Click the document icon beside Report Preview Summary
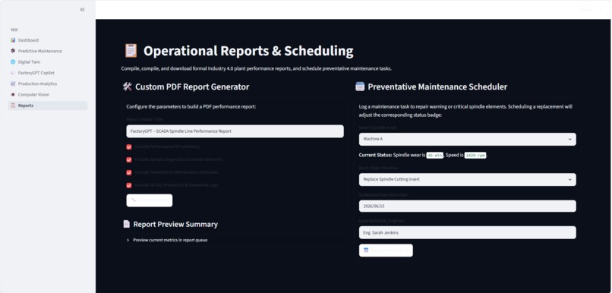This screenshot has width=612, height=293. point(127,224)
